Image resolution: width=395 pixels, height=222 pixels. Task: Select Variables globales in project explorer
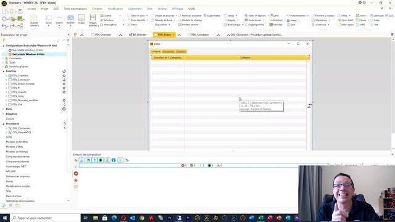tap(19, 67)
